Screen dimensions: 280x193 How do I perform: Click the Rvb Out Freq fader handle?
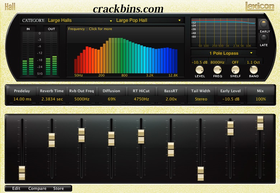pos(81,135)
